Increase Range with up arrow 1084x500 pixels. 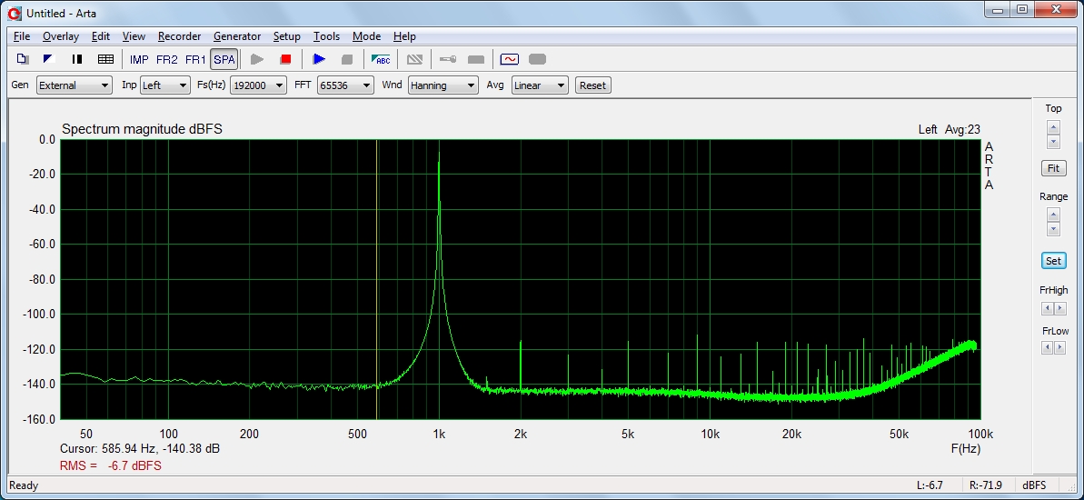pyautogui.click(x=1053, y=215)
